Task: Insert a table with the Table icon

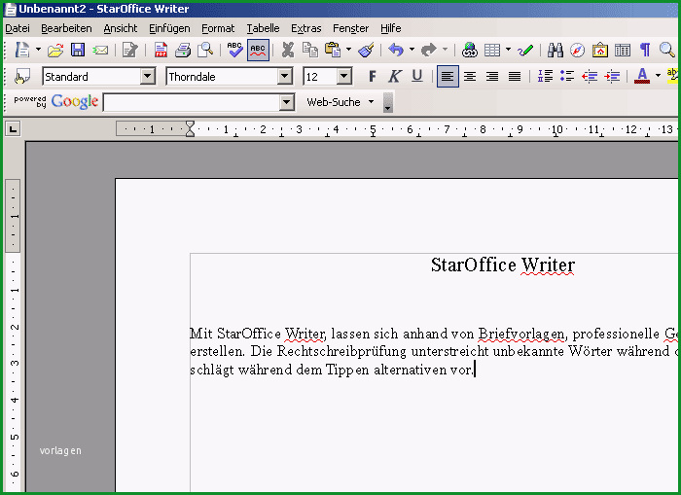Action: pyautogui.click(x=492, y=51)
